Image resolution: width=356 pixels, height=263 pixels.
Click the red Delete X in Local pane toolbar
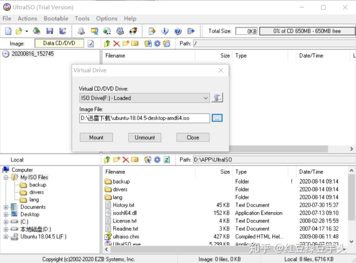(126, 160)
